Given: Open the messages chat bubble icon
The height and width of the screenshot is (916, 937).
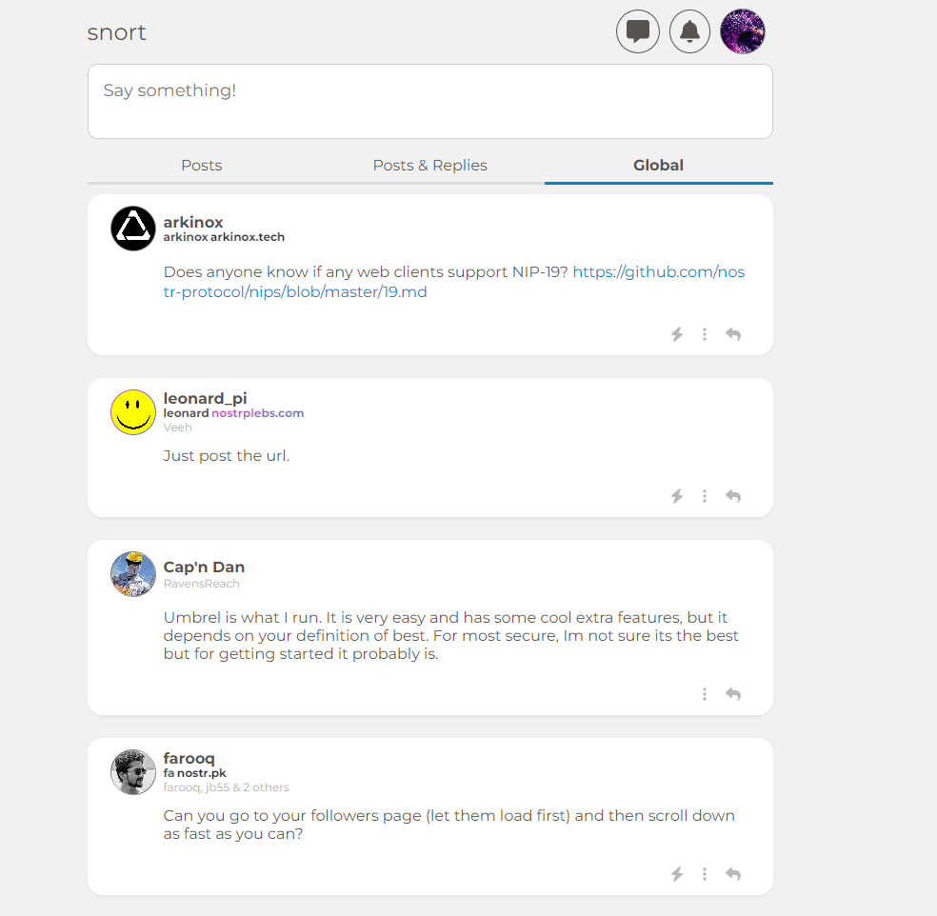Looking at the screenshot, I should tap(638, 31).
